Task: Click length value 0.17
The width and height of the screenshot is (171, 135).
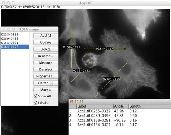Action: click(133, 125)
